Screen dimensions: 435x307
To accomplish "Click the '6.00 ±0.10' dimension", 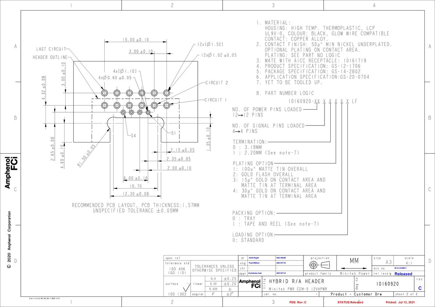I will coord(136,178).
